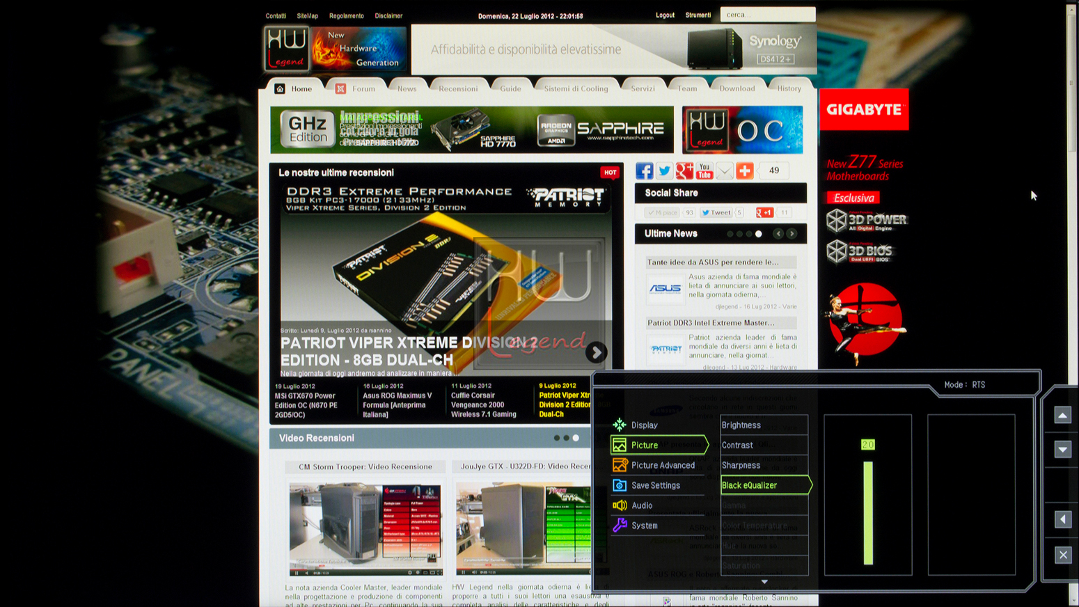This screenshot has width=1079, height=607.
Task: Open the Download navigation tab
Action: pyautogui.click(x=737, y=88)
